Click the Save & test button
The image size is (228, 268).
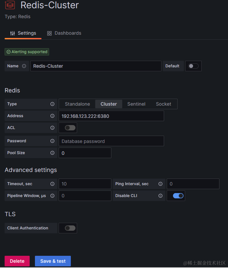coord(53,261)
